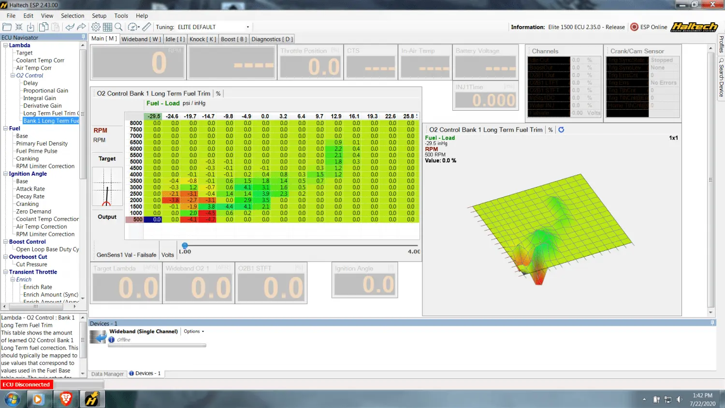Refresh the 3D fuel trim view

click(561, 130)
